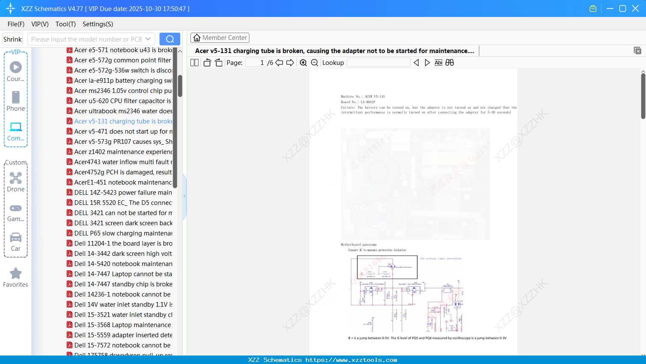Click the binoculars search icon
The width and height of the screenshot is (646, 364).
(x=450, y=63)
